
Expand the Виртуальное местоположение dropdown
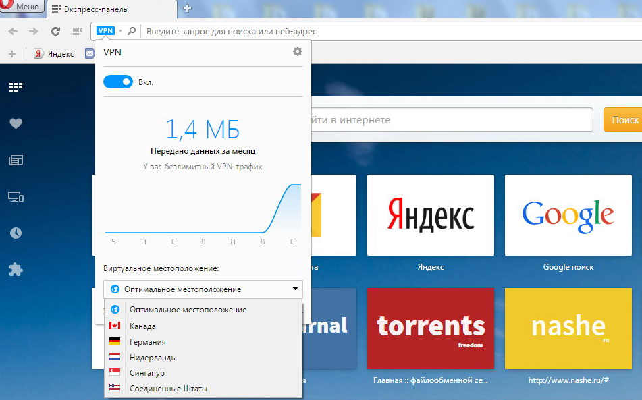(203, 289)
